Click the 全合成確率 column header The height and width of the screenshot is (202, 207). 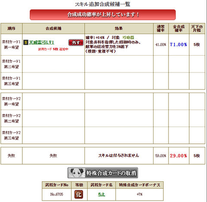(179, 28)
